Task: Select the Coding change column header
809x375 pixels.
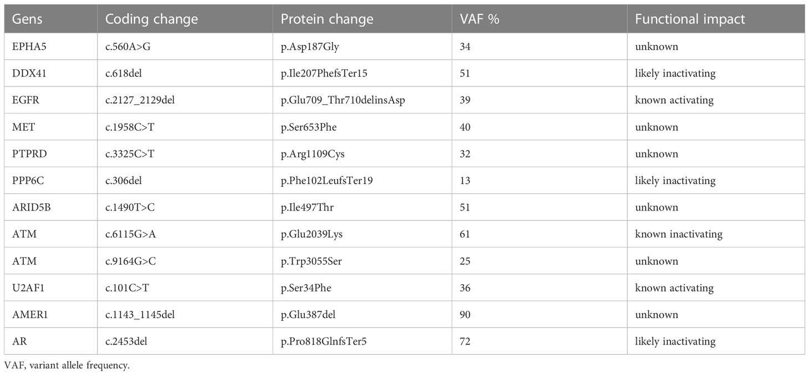Action: [x=151, y=19]
